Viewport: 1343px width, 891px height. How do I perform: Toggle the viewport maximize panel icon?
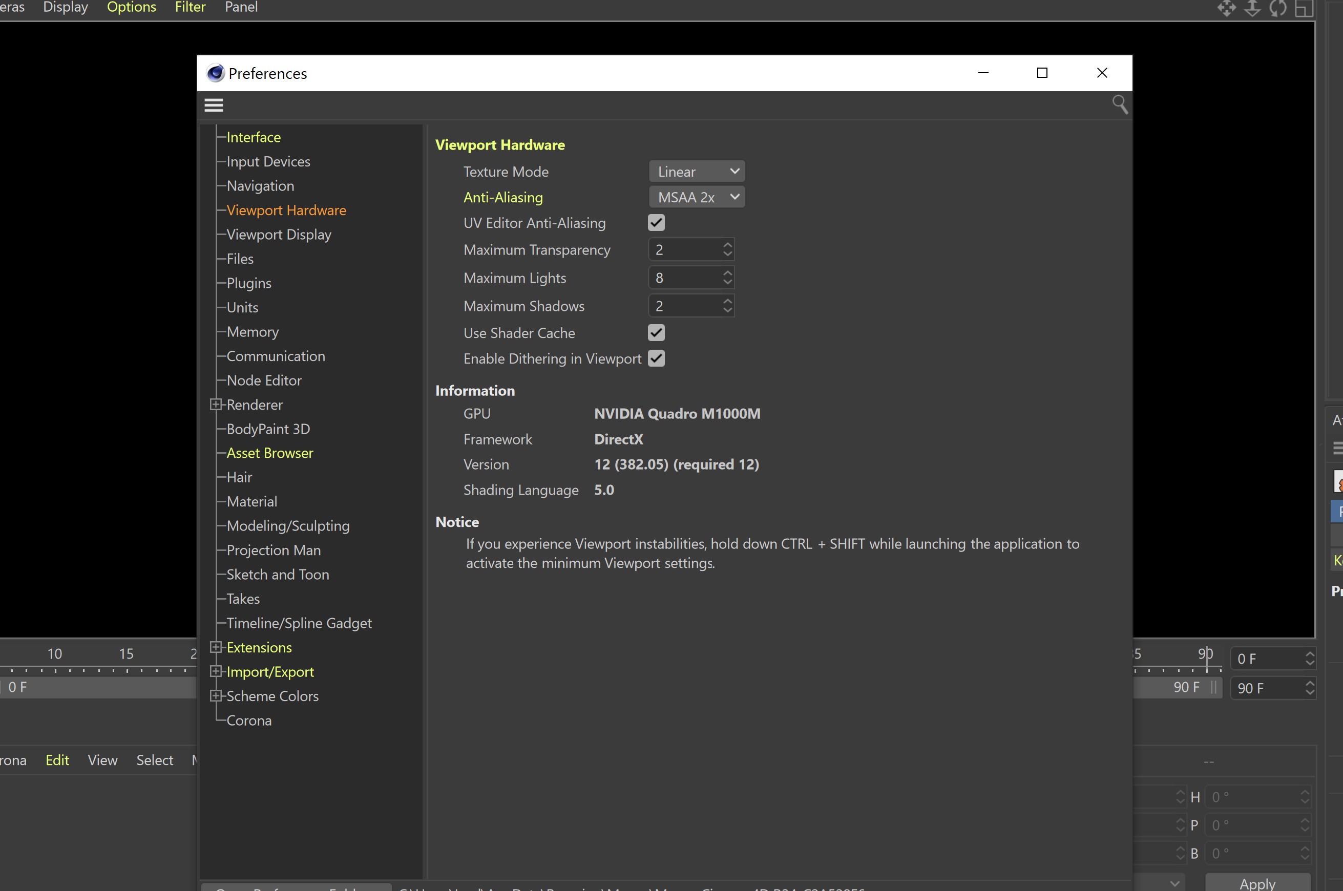[x=1304, y=8]
